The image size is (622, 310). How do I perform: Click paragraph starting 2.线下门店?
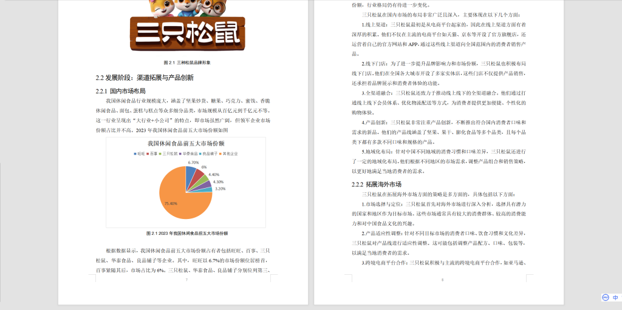point(439,73)
